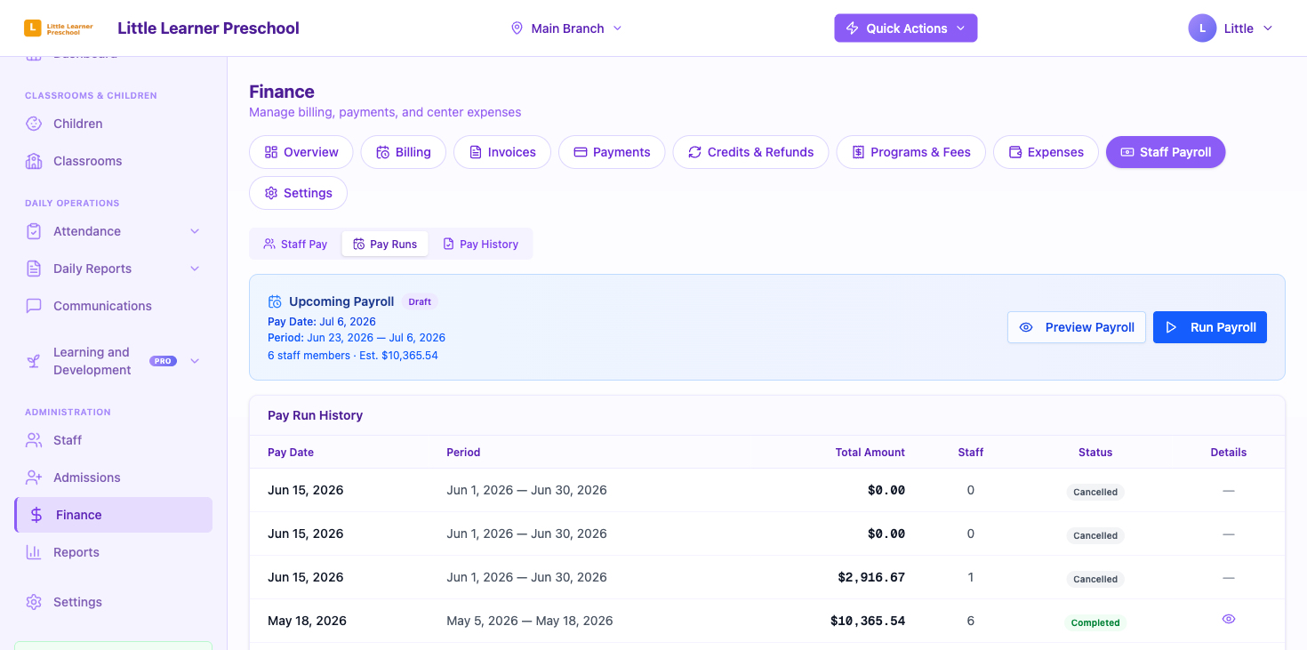Click the user avatar circle labeled L
The height and width of the screenshot is (650, 1307).
(x=1202, y=28)
